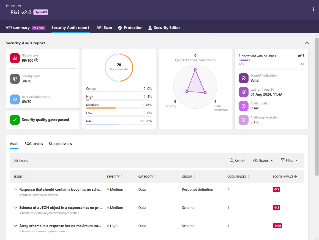The height and width of the screenshot is (240, 319).
Task: Switch to the API Scan tab
Action: click(104, 28)
